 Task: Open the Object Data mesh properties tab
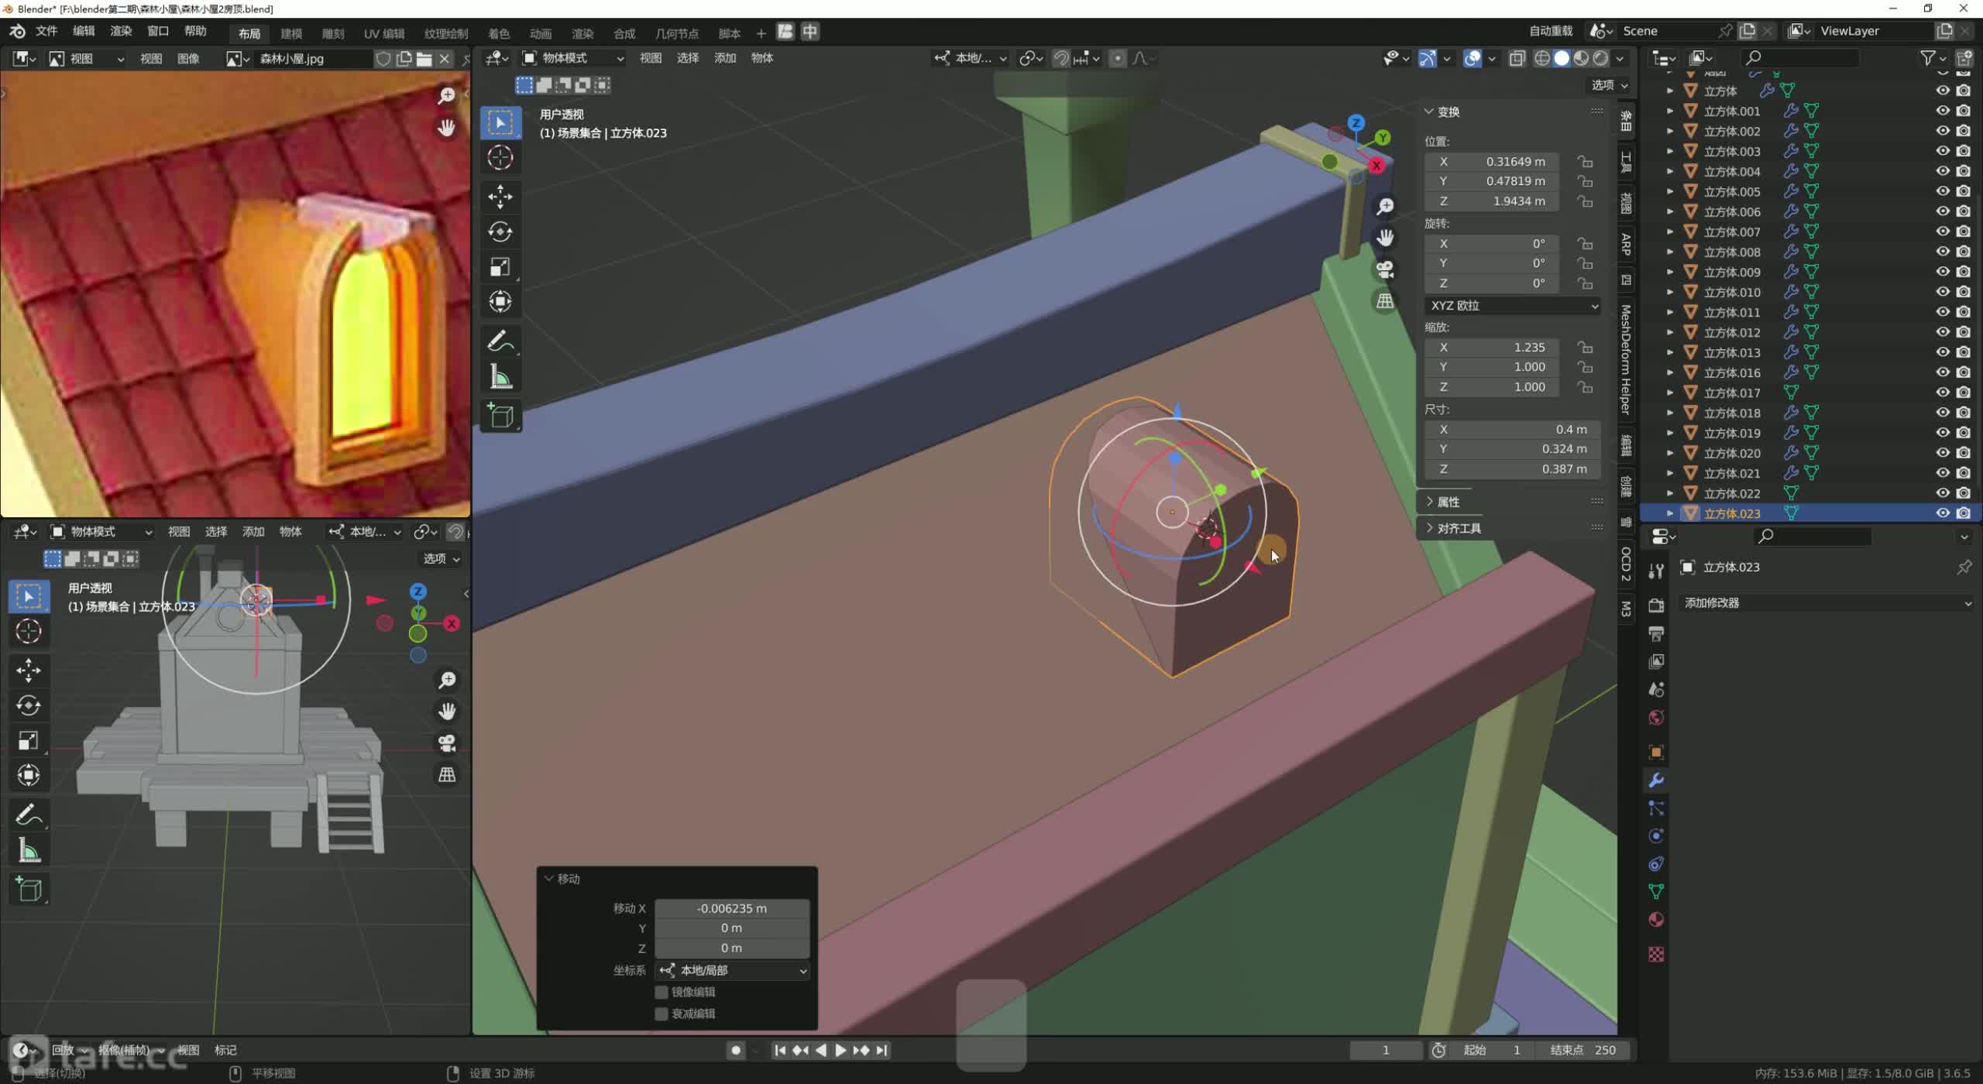tap(1656, 892)
